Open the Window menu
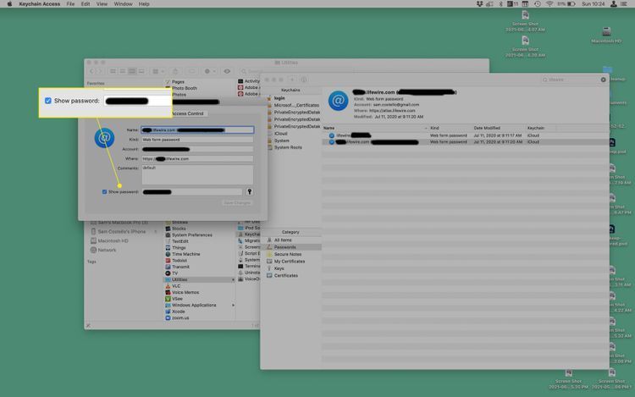The image size is (635, 397). 123,4
